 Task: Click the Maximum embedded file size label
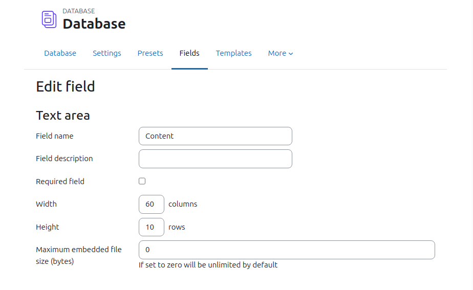[79, 255]
